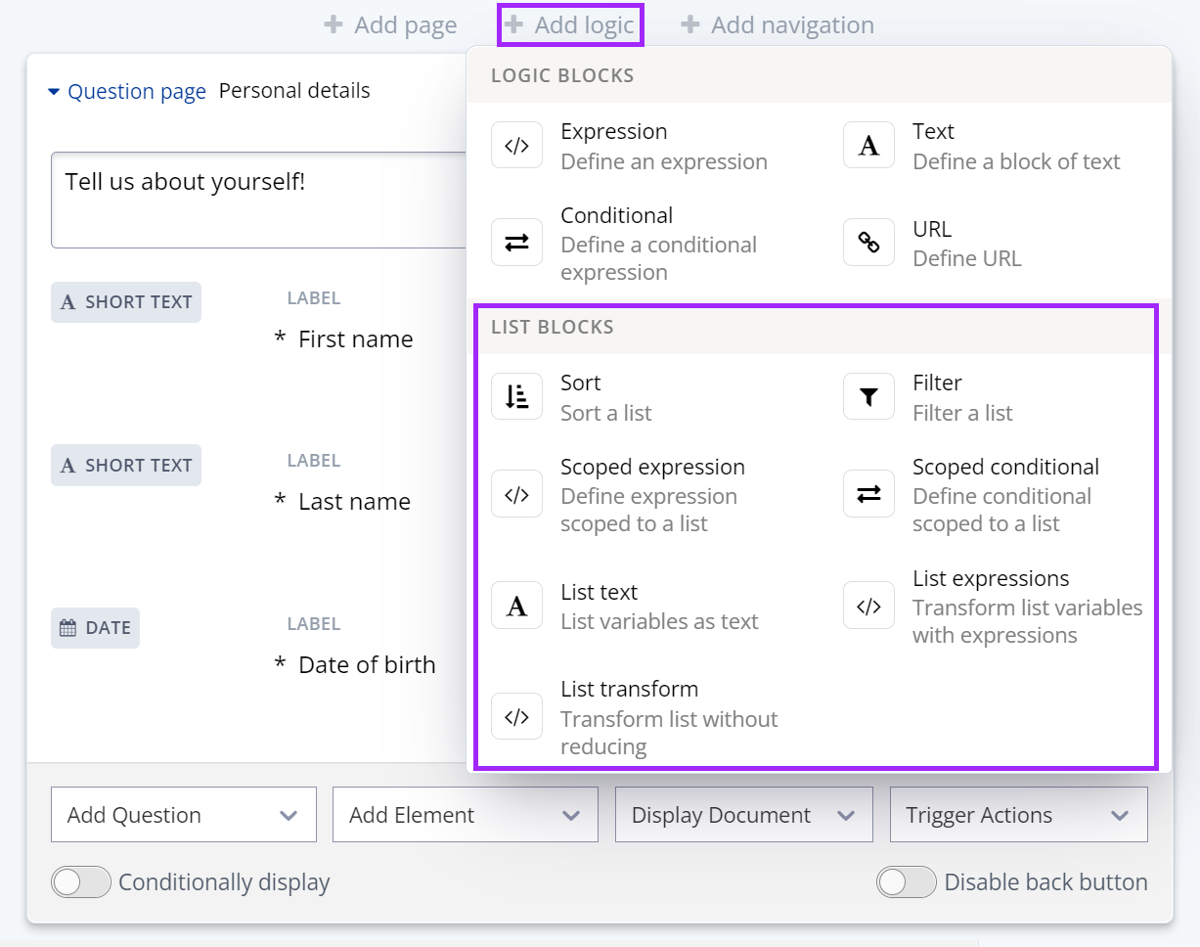
Task: Click the List transform code icon
Action: (x=516, y=717)
